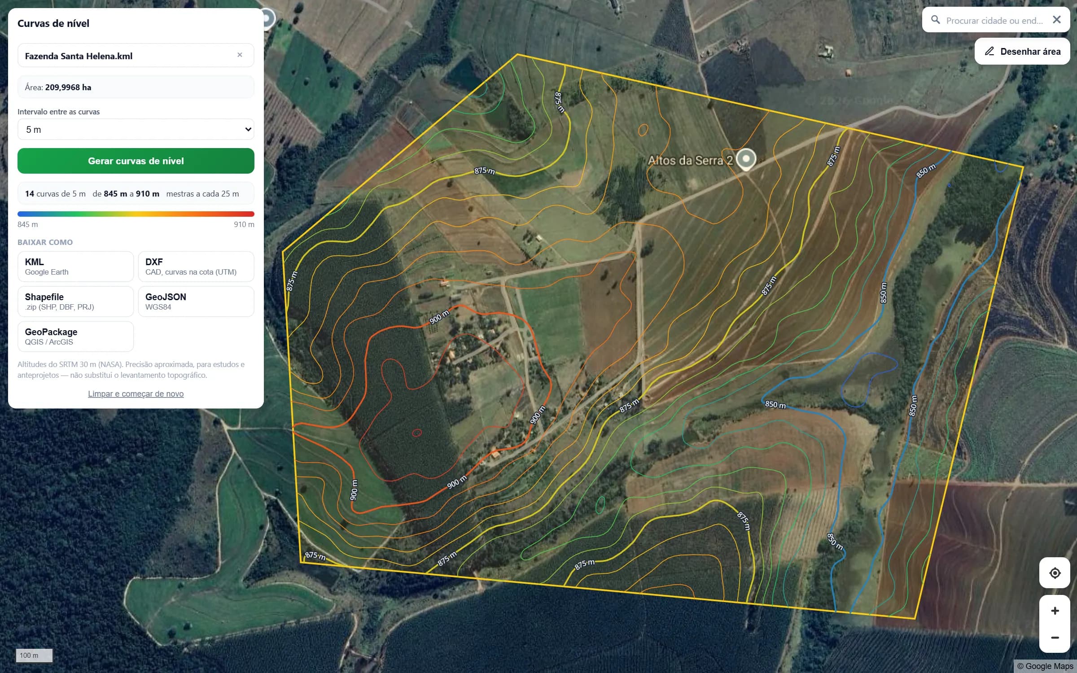This screenshot has height=673, width=1077.
Task: Click the 910 m legend maximum label
Action: pyautogui.click(x=244, y=224)
